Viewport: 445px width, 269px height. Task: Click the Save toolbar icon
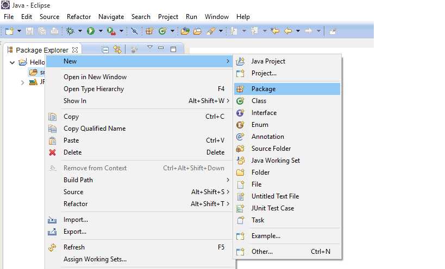pyautogui.click(x=29, y=31)
